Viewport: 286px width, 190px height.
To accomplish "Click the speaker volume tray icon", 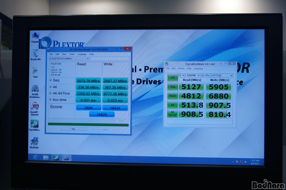I will [245, 162].
